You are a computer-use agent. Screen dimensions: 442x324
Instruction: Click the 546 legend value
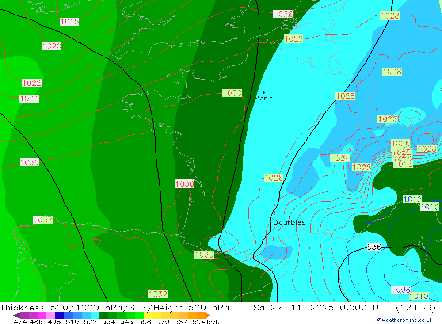click(x=126, y=321)
